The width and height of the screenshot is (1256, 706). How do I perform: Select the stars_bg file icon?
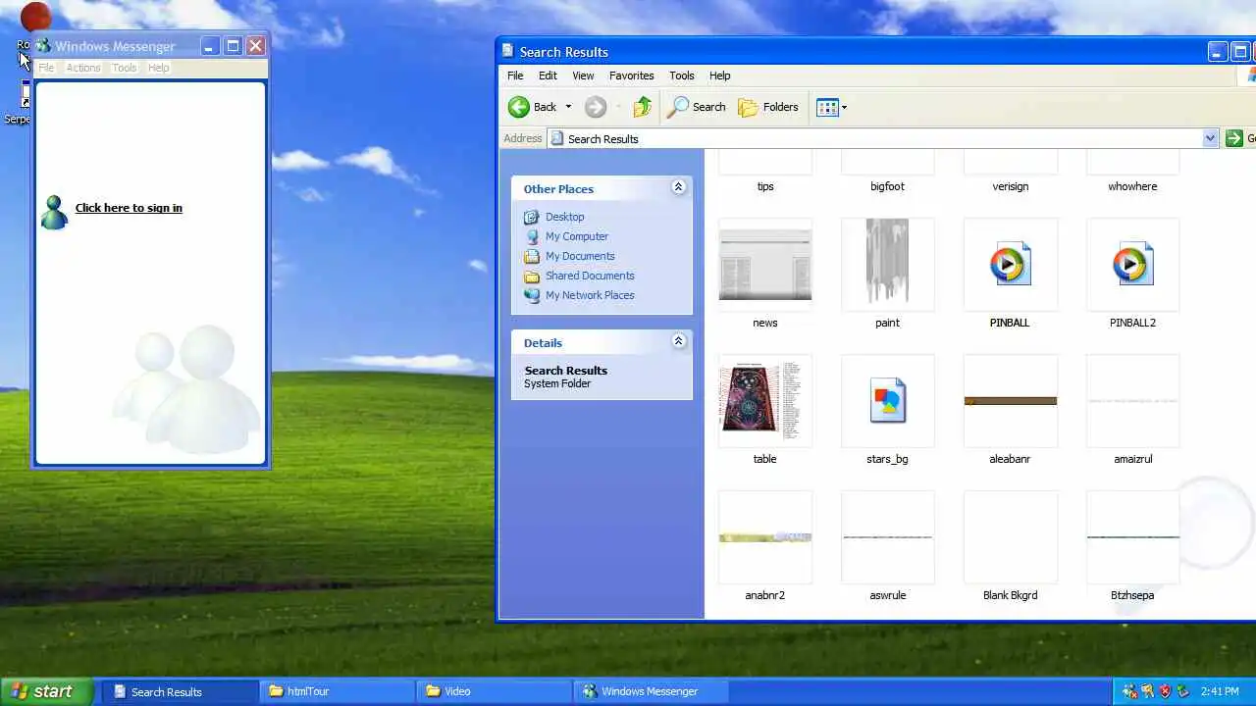pyautogui.click(x=888, y=401)
